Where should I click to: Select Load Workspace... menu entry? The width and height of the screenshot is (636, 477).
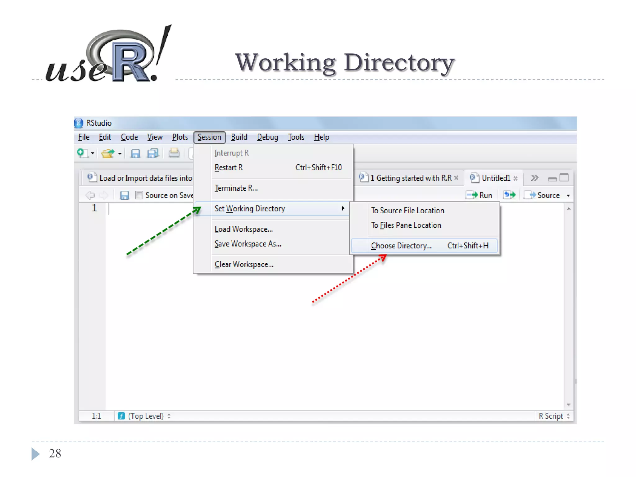[272, 229]
